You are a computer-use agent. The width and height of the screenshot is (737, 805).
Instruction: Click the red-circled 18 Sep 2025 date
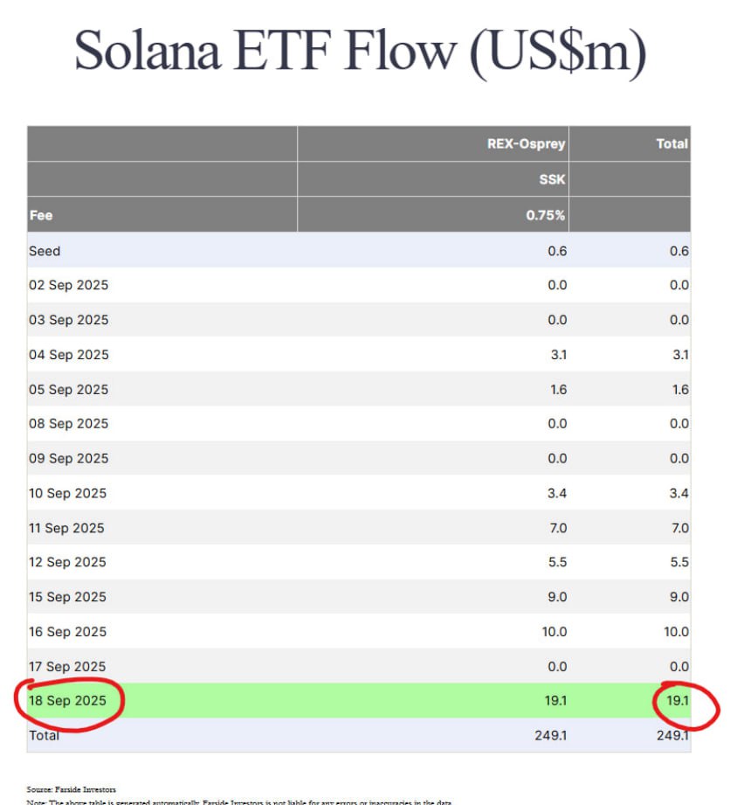pyautogui.click(x=69, y=701)
